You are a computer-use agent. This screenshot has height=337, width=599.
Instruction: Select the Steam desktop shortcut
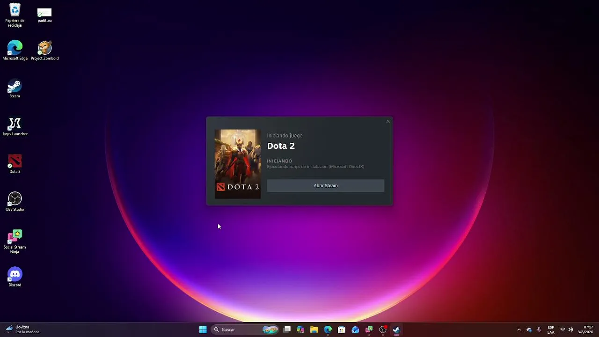15,88
